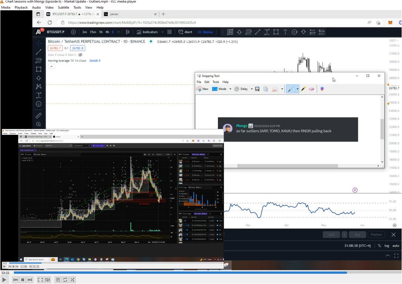Open the MetaMask fox extension
The width and height of the screenshot is (402, 284).
pos(390,23)
